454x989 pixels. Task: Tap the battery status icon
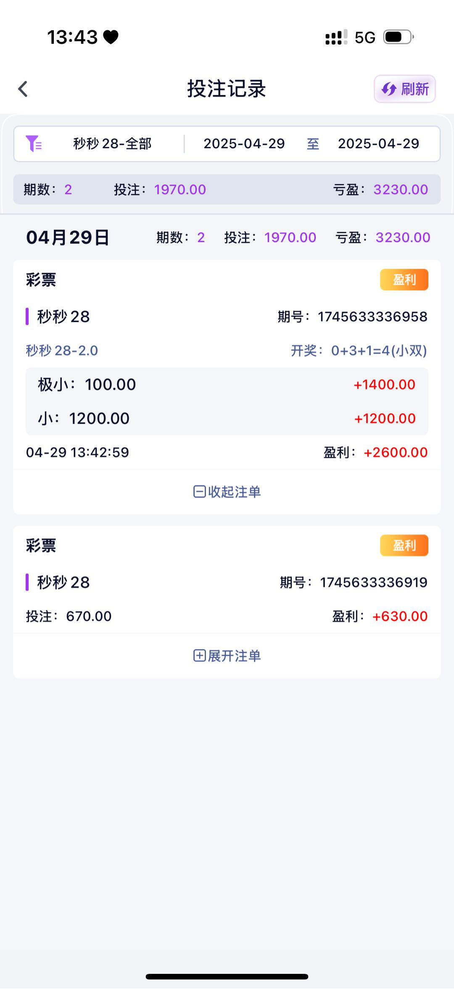pos(399,37)
